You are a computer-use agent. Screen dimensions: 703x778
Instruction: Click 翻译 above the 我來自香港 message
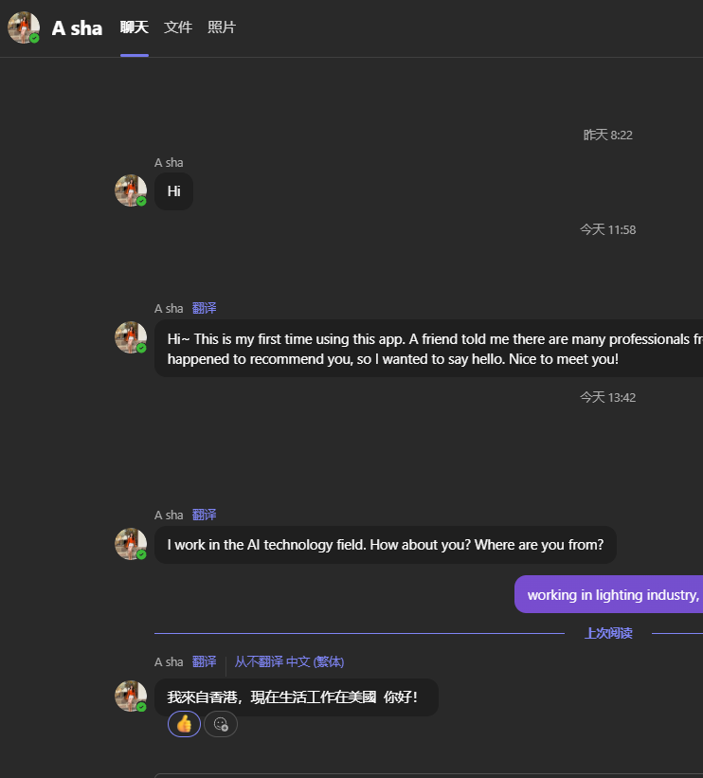205,661
